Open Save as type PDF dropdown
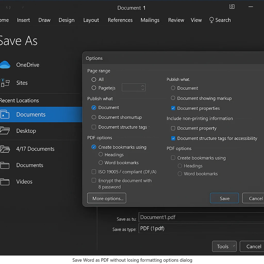 pos(201,228)
